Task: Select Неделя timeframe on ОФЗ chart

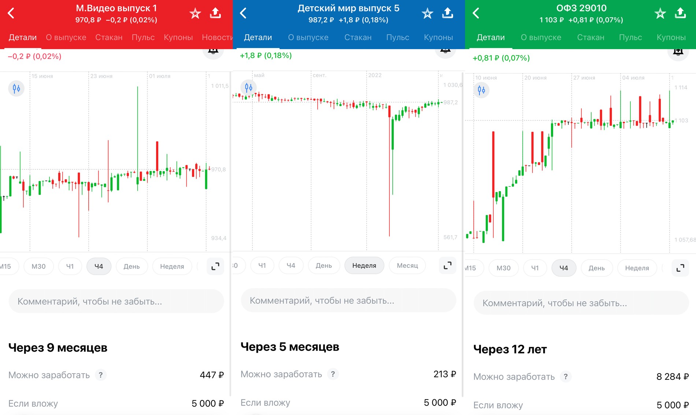Action: (637, 268)
